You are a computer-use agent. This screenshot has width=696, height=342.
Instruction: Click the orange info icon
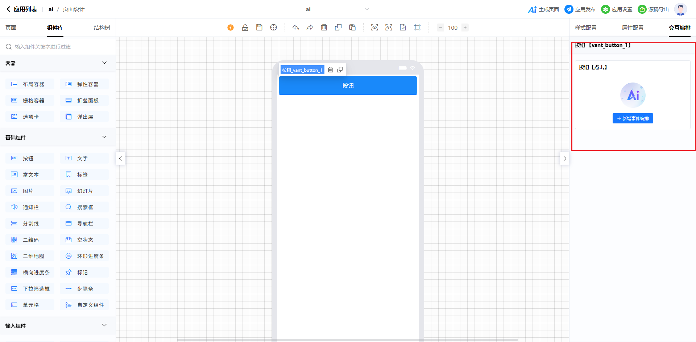click(231, 28)
